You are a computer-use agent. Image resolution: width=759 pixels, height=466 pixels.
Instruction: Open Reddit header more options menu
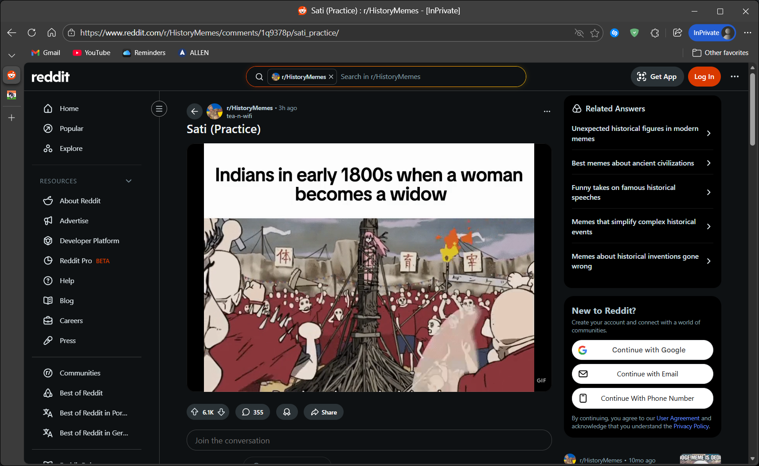[735, 77]
